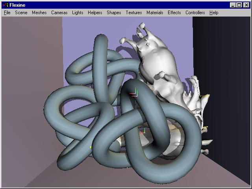252x189 pixels.
Task: Close the Flexine window
Action: [246, 5]
